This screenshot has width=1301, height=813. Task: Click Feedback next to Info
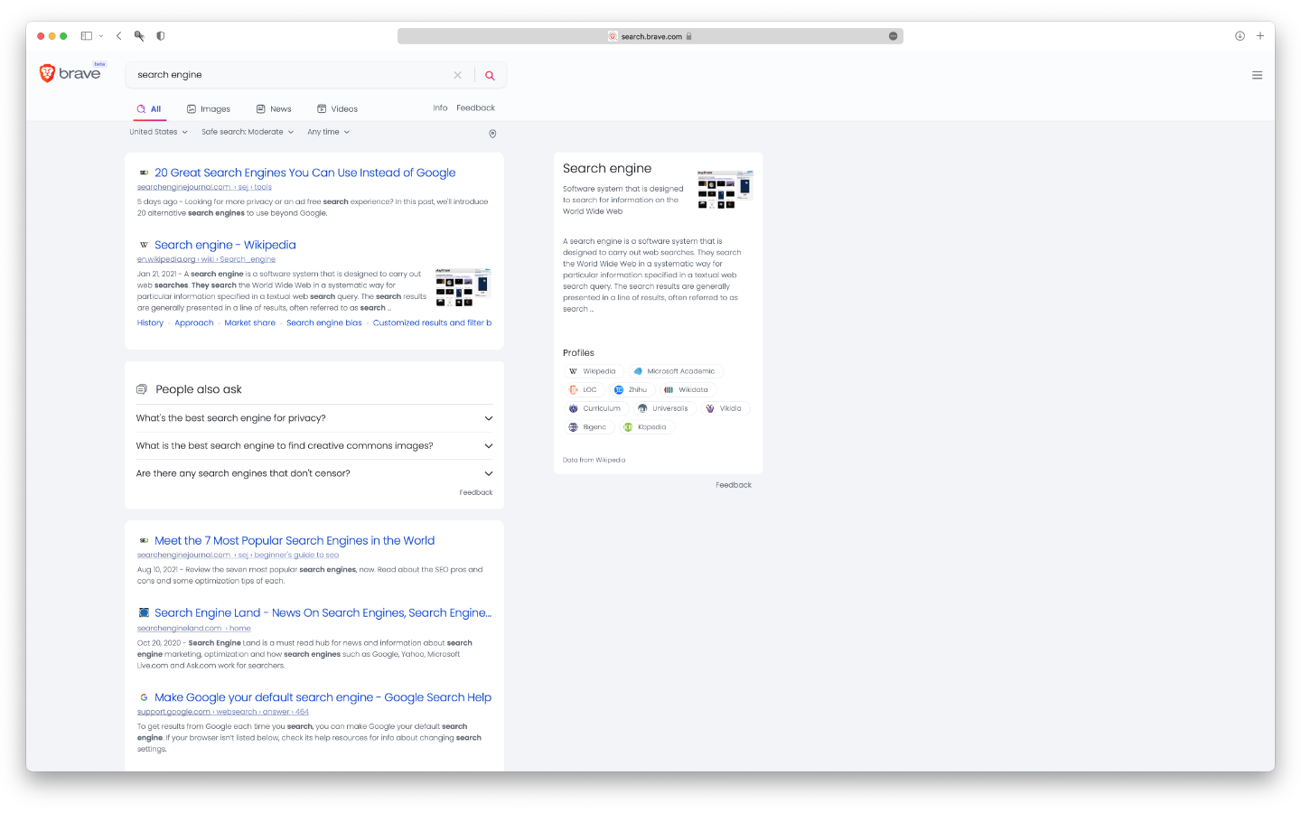pos(475,107)
